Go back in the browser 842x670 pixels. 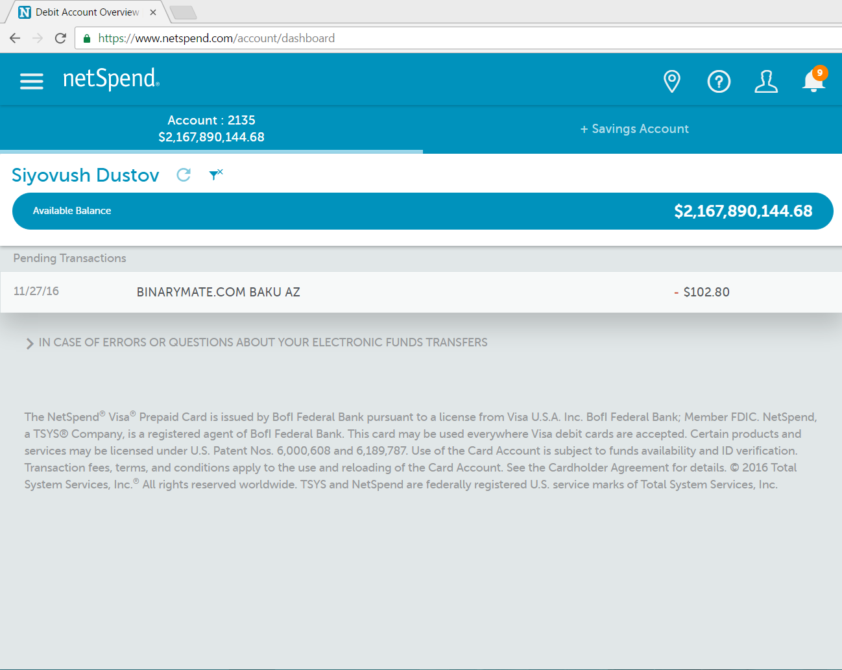[15, 38]
